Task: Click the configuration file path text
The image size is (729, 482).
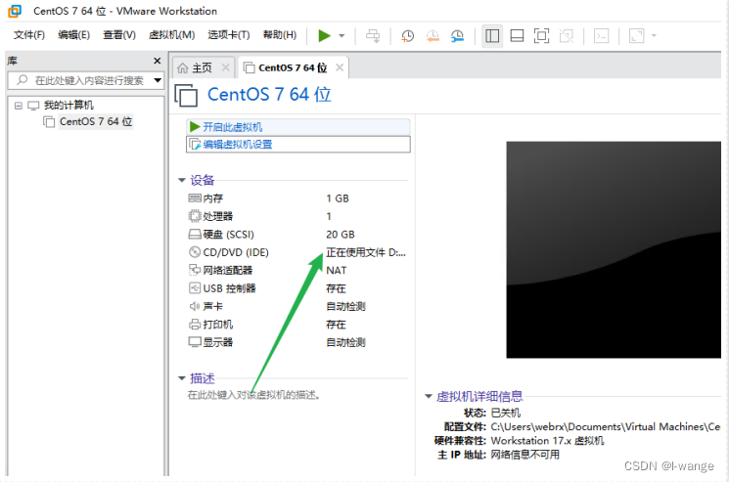Action: (606, 426)
